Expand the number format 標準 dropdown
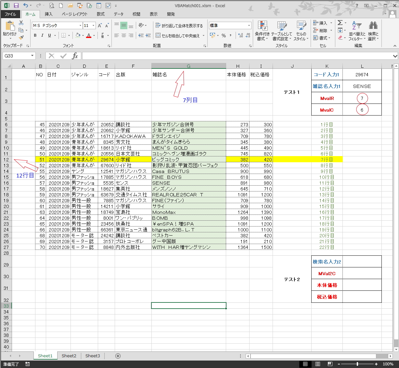 pos(249,25)
